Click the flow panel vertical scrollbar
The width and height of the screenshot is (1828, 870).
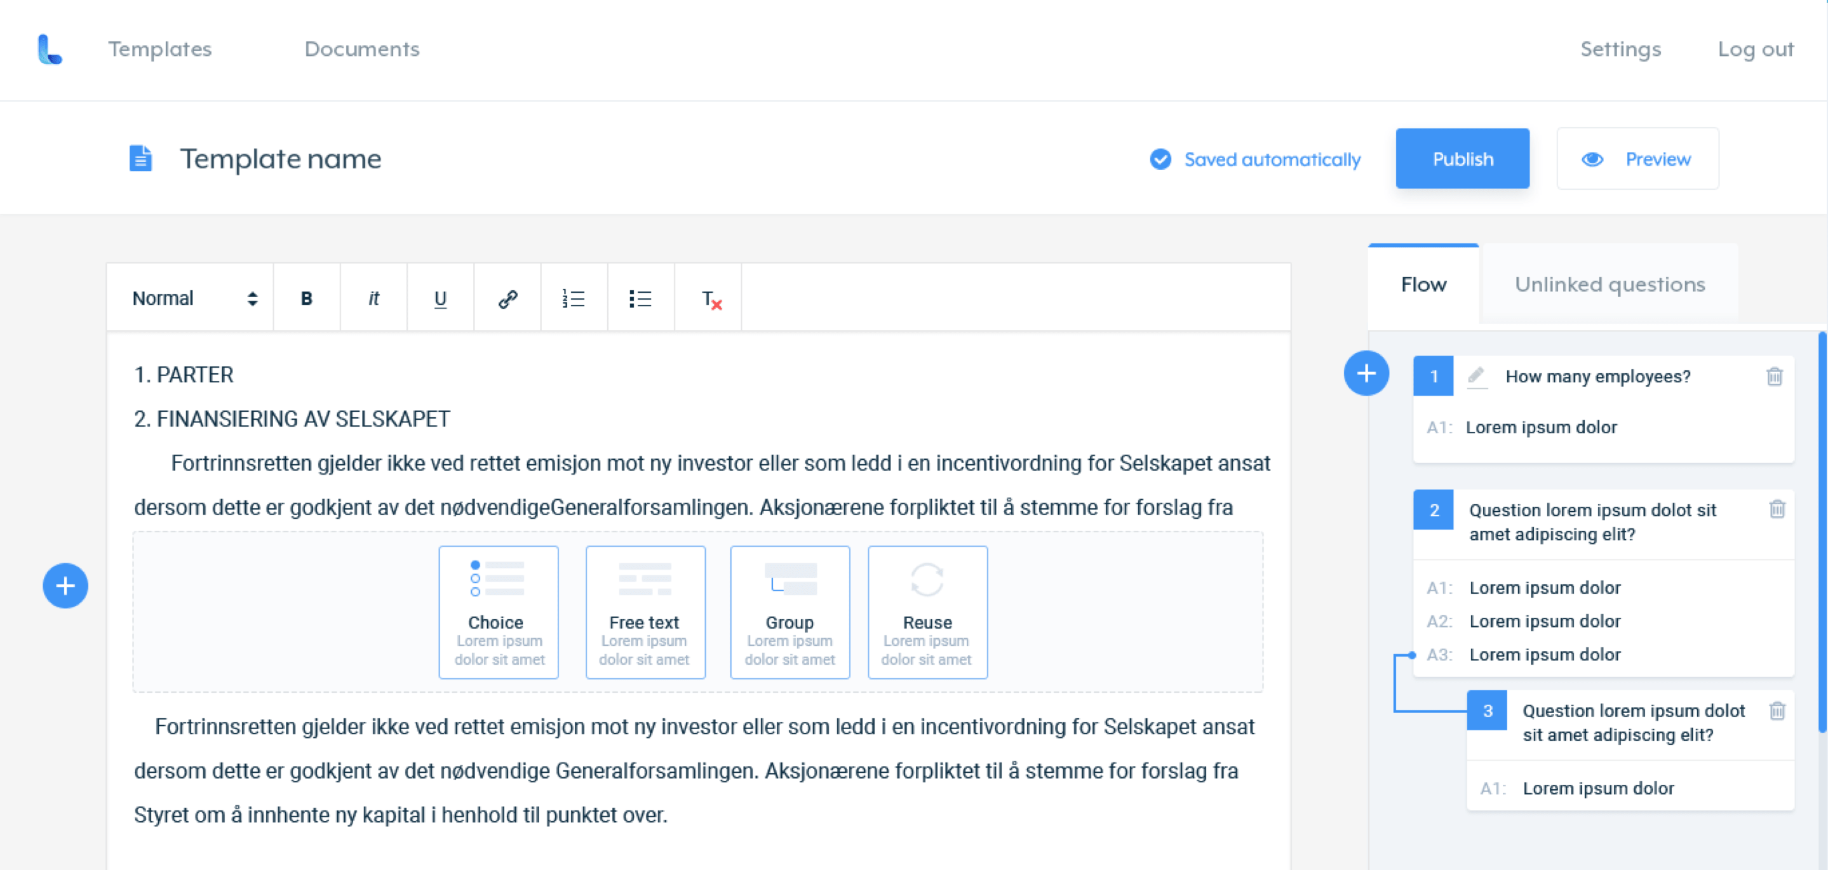point(1822,532)
